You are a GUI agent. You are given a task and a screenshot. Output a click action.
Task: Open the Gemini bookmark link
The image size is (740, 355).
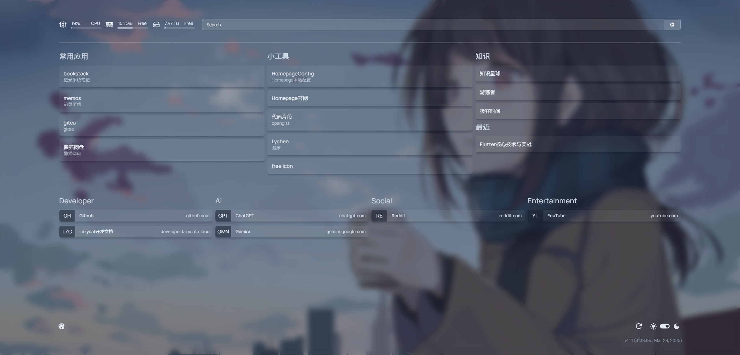pyautogui.click(x=292, y=232)
